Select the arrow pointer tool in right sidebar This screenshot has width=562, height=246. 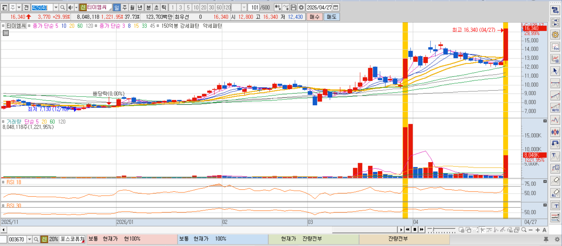click(555, 71)
